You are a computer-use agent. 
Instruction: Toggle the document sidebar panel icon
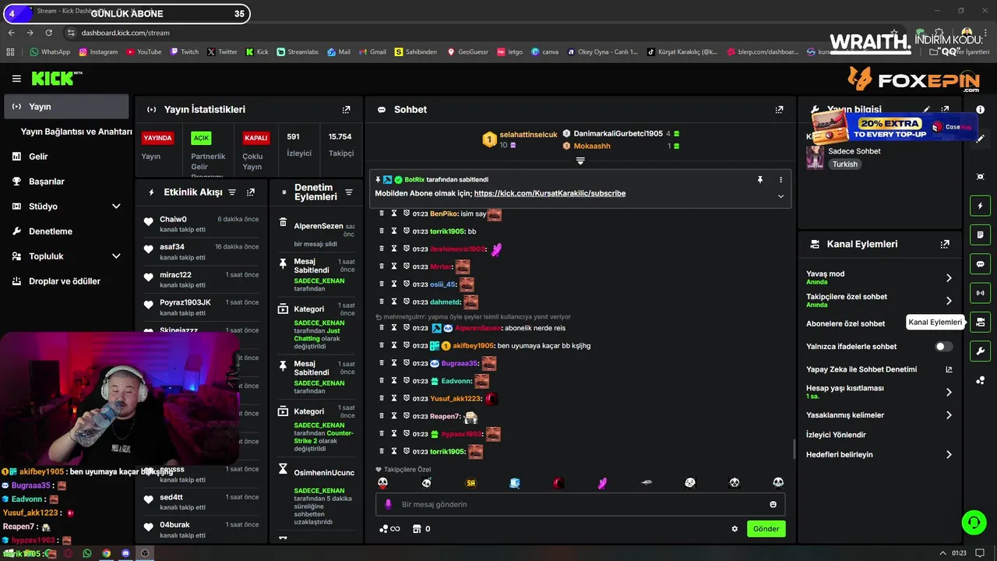point(981,235)
